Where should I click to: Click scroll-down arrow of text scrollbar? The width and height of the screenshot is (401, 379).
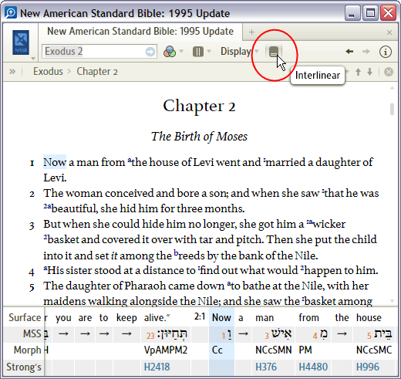tap(392, 301)
